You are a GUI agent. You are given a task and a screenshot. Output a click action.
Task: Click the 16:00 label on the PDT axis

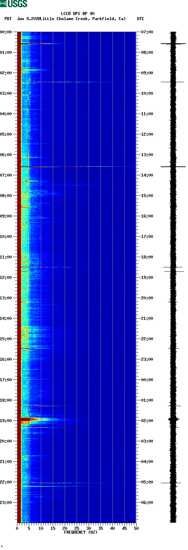pos(6,359)
